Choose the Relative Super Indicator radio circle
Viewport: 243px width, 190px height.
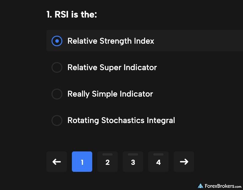[x=57, y=67]
